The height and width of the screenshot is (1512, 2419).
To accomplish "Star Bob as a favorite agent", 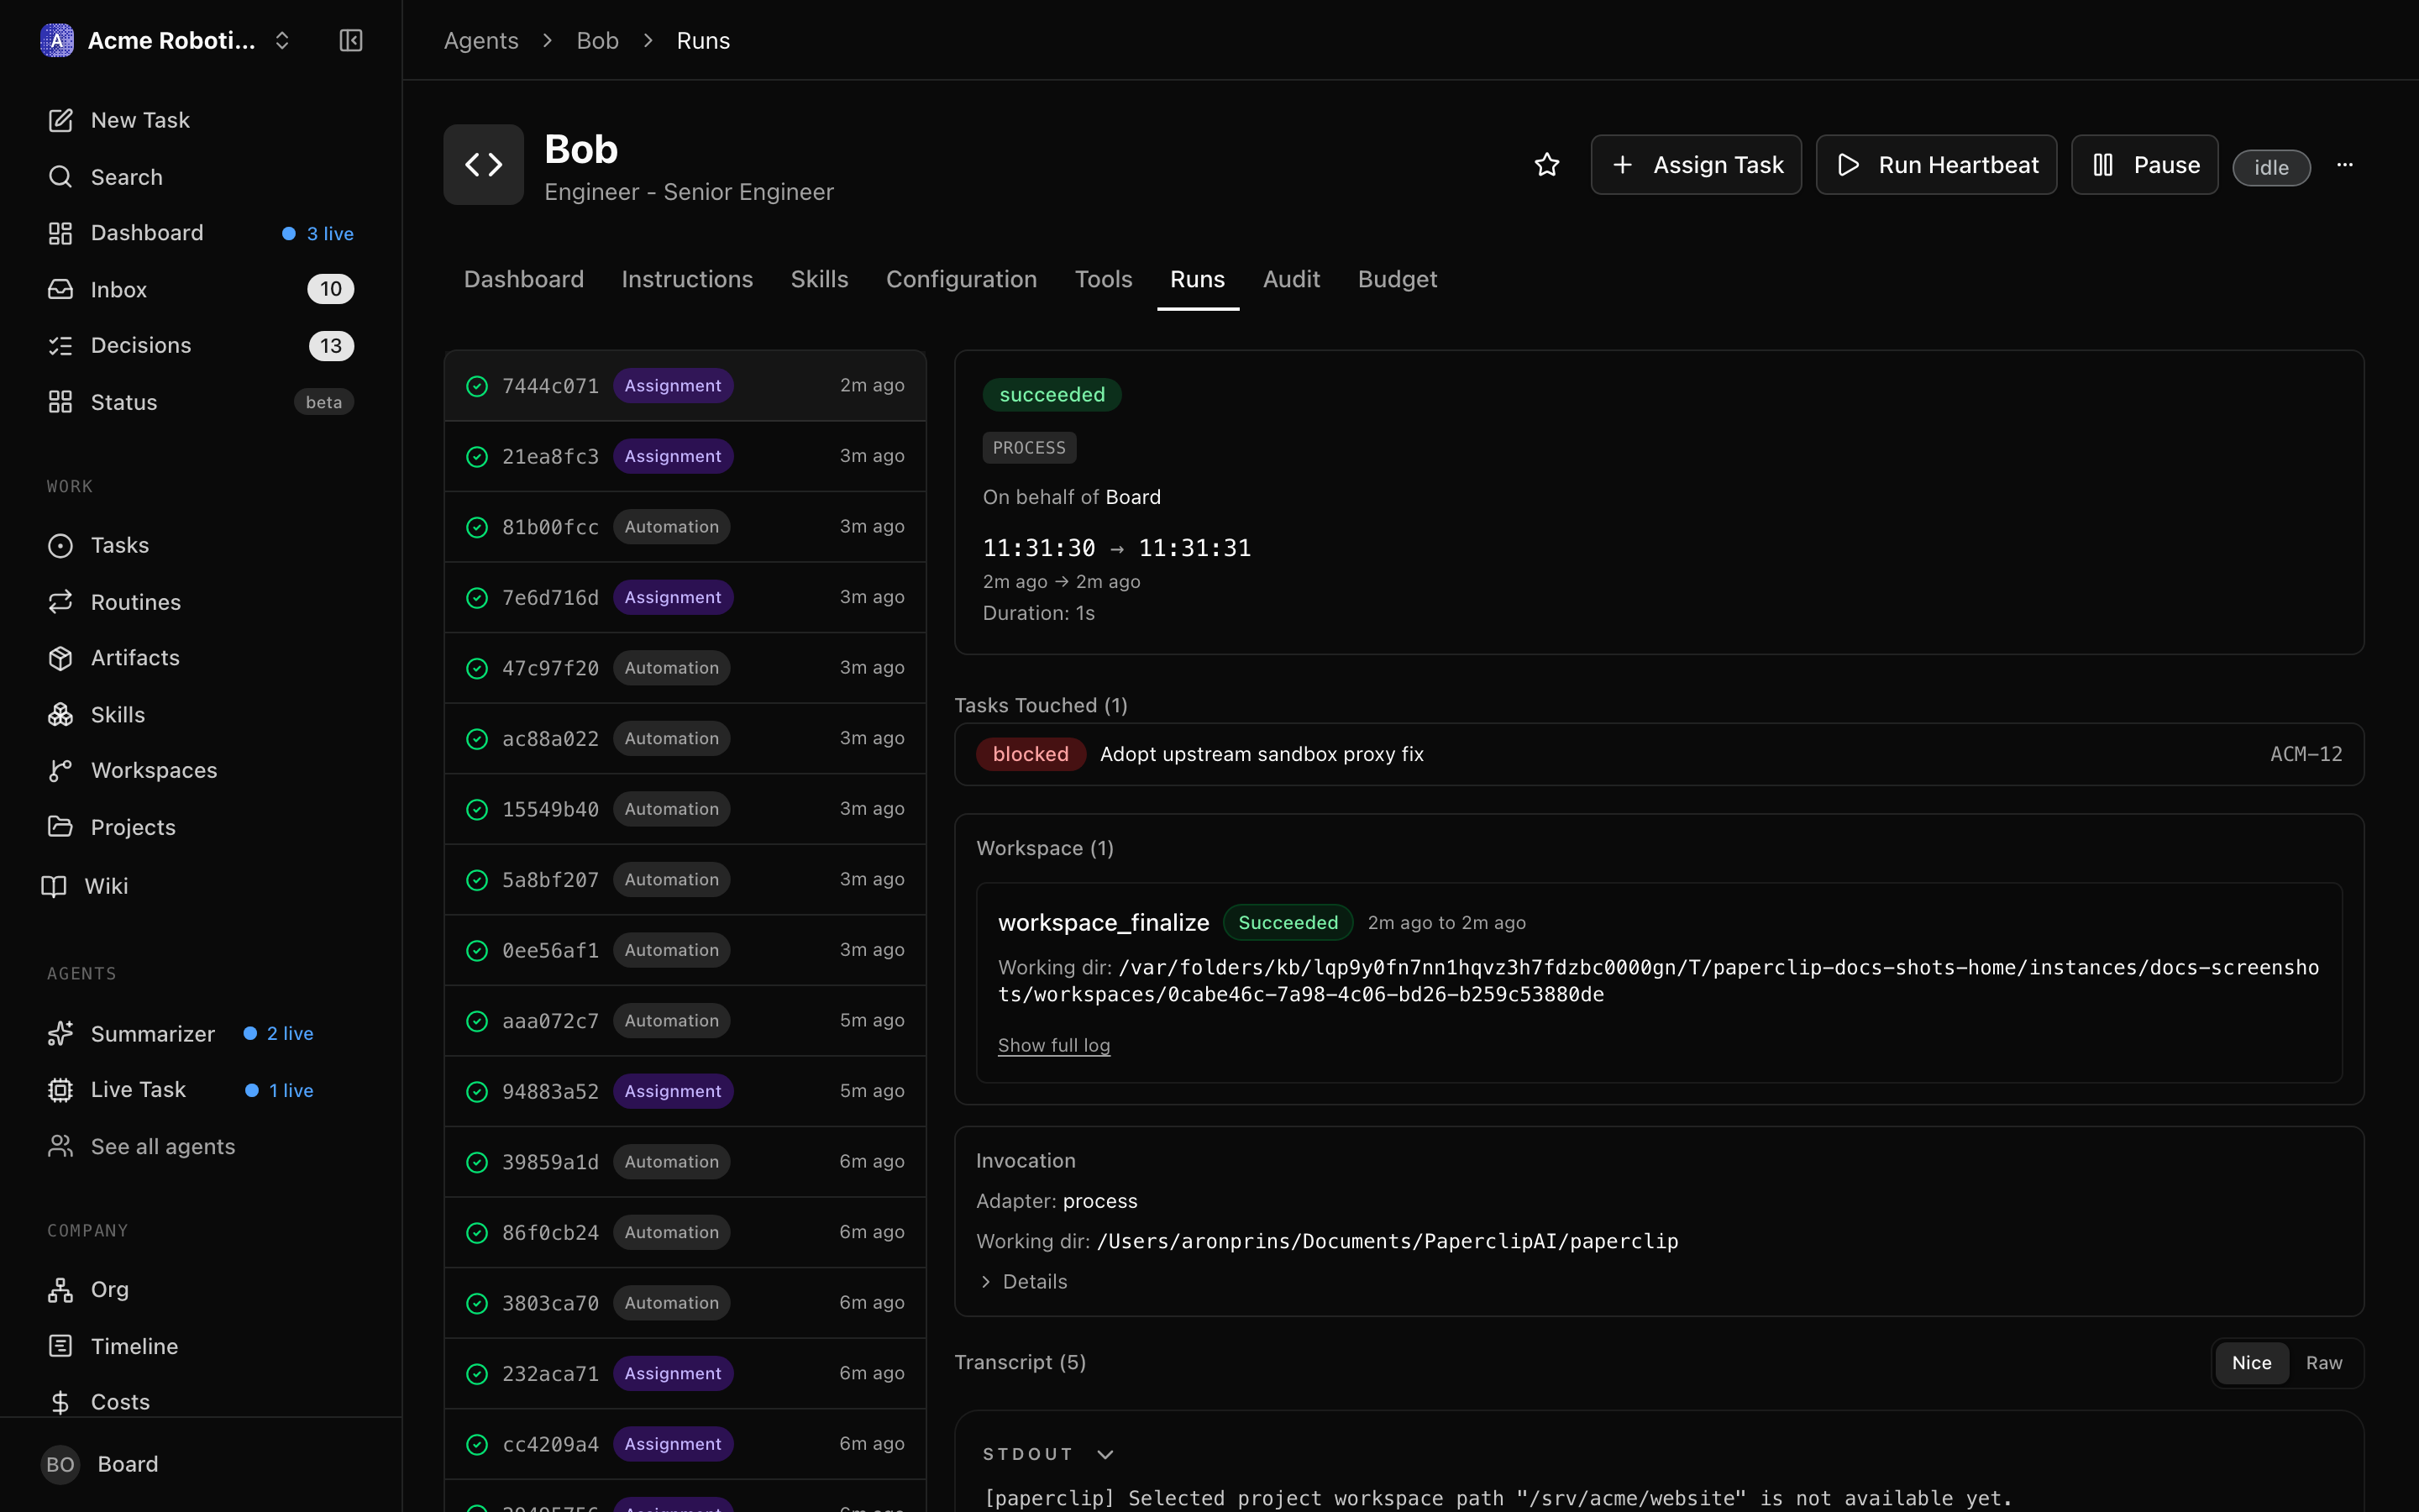I will click(x=1546, y=165).
